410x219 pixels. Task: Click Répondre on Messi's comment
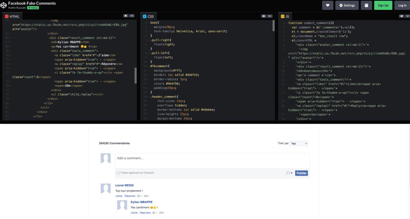pos(130,196)
